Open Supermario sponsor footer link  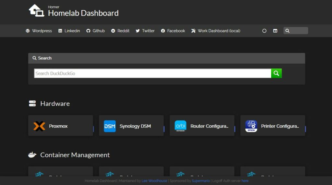201,181
